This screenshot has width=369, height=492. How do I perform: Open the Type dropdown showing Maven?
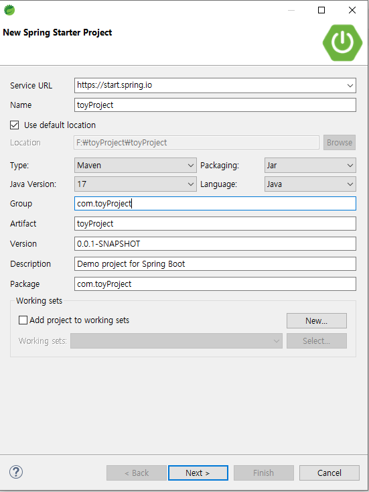[135, 166]
